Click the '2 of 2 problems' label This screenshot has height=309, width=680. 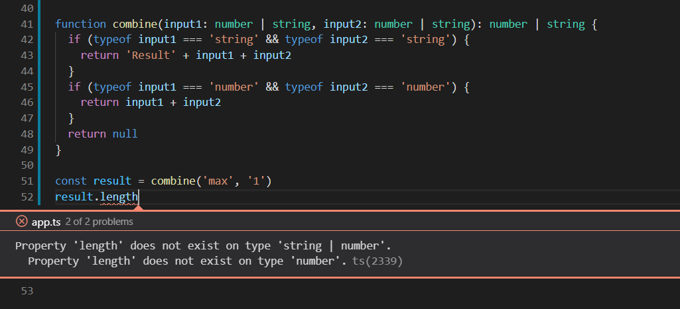click(x=100, y=222)
